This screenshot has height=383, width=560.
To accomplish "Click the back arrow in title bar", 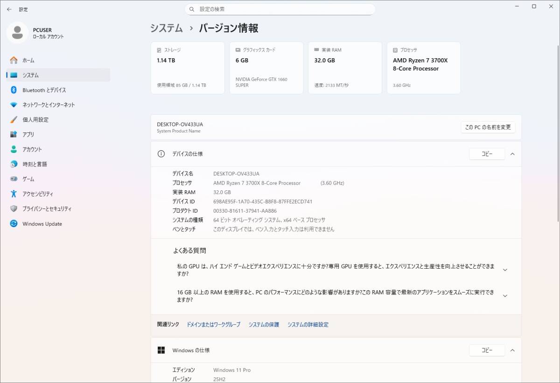I will click(x=9, y=9).
